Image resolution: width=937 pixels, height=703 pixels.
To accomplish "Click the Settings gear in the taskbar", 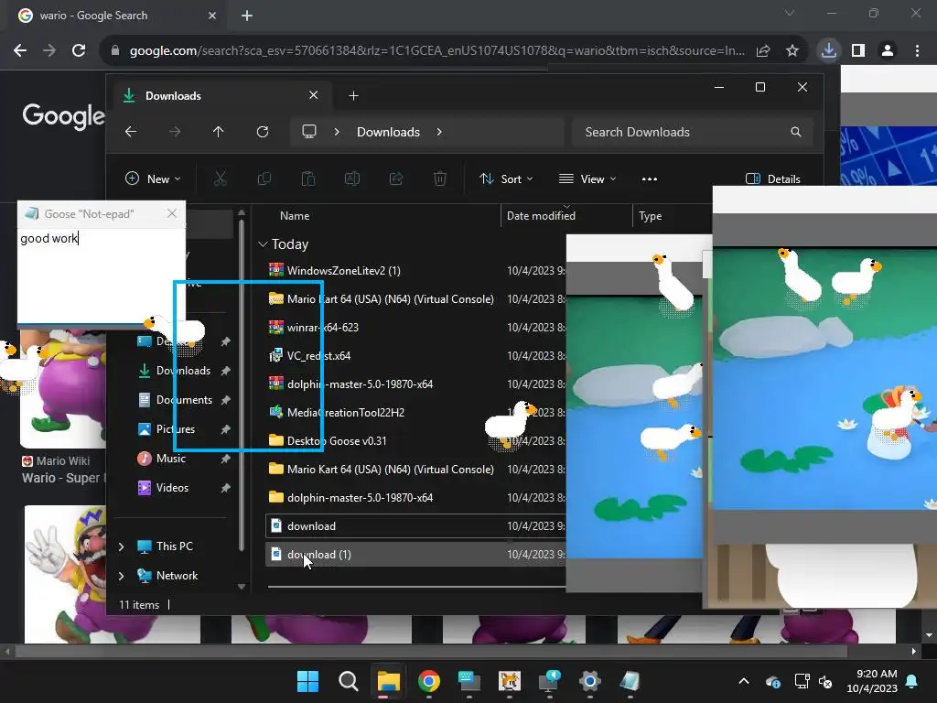I will tap(590, 681).
